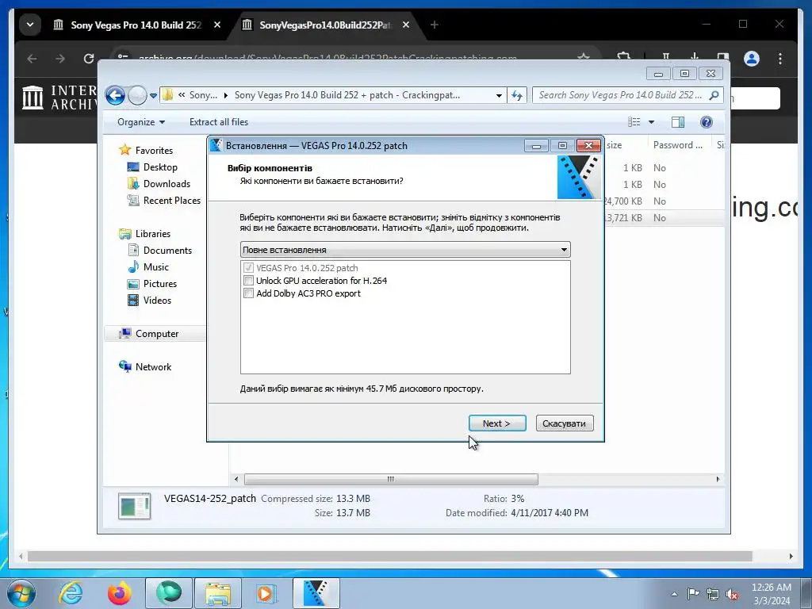The width and height of the screenshot is (812, 609).
Task: Click Explorer horizontal scrollbar right arrow
Action: tap(718, 479)
